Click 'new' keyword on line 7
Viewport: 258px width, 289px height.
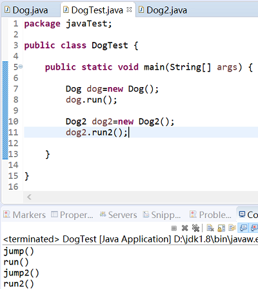(115, 89)
